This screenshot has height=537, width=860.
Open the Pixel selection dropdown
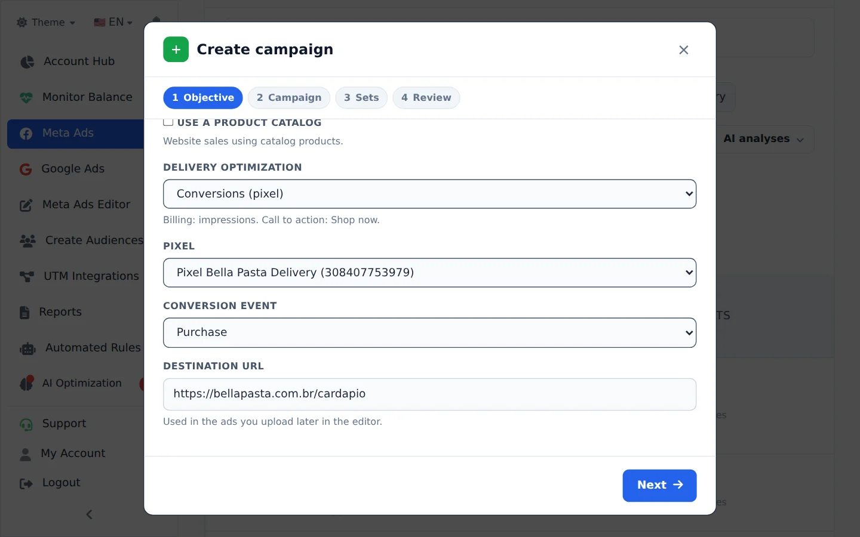pos(429,273)
